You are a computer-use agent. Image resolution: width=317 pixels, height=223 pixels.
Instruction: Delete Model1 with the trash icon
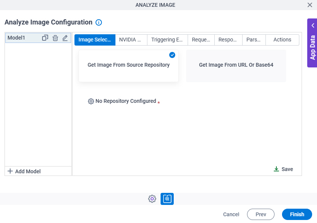click(x=55, y=38)
